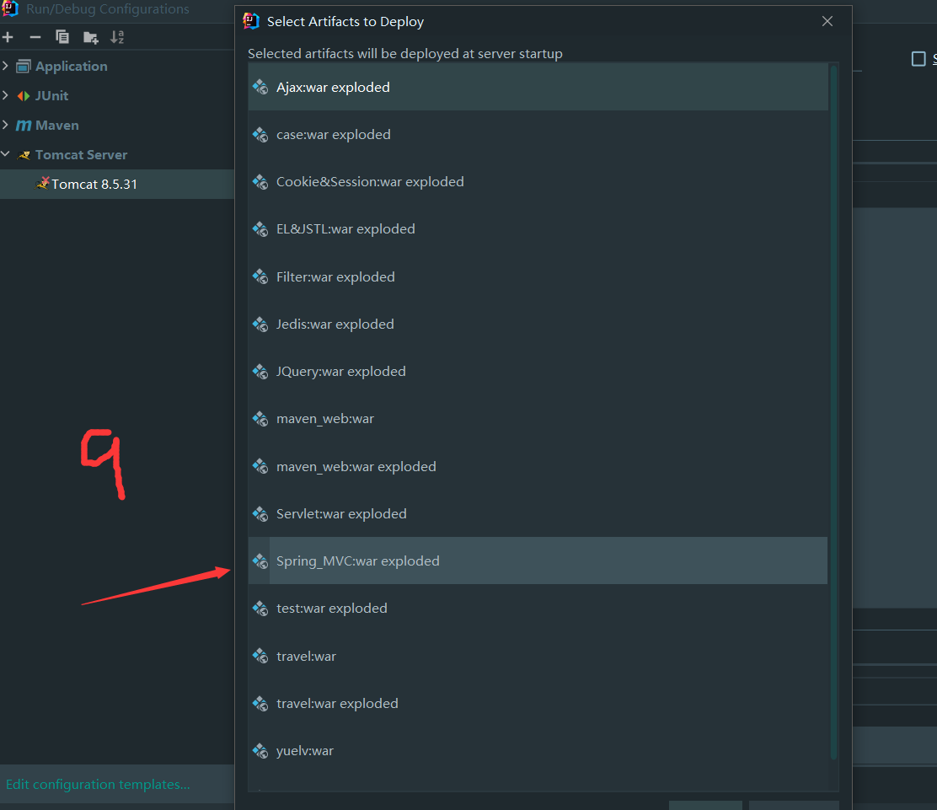
Task: Close the Select Artifacts to Deploy dialog
Action: pos(827,21)
